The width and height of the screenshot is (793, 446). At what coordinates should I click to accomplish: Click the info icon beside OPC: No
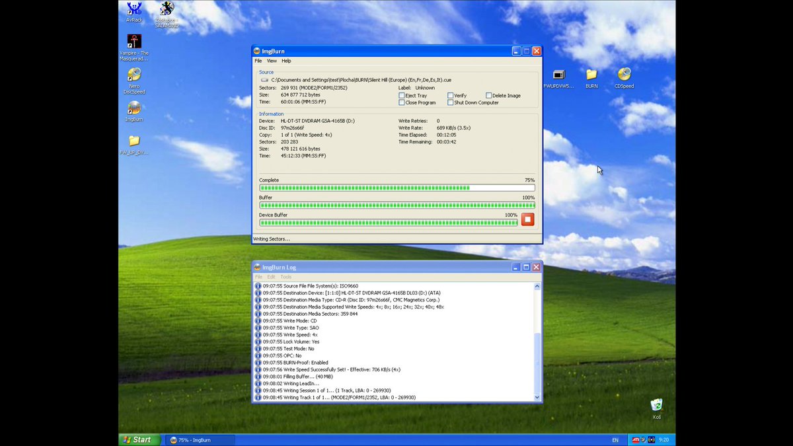(x=258, y=355)
